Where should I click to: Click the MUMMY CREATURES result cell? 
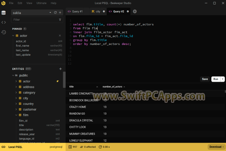point(82,134)
